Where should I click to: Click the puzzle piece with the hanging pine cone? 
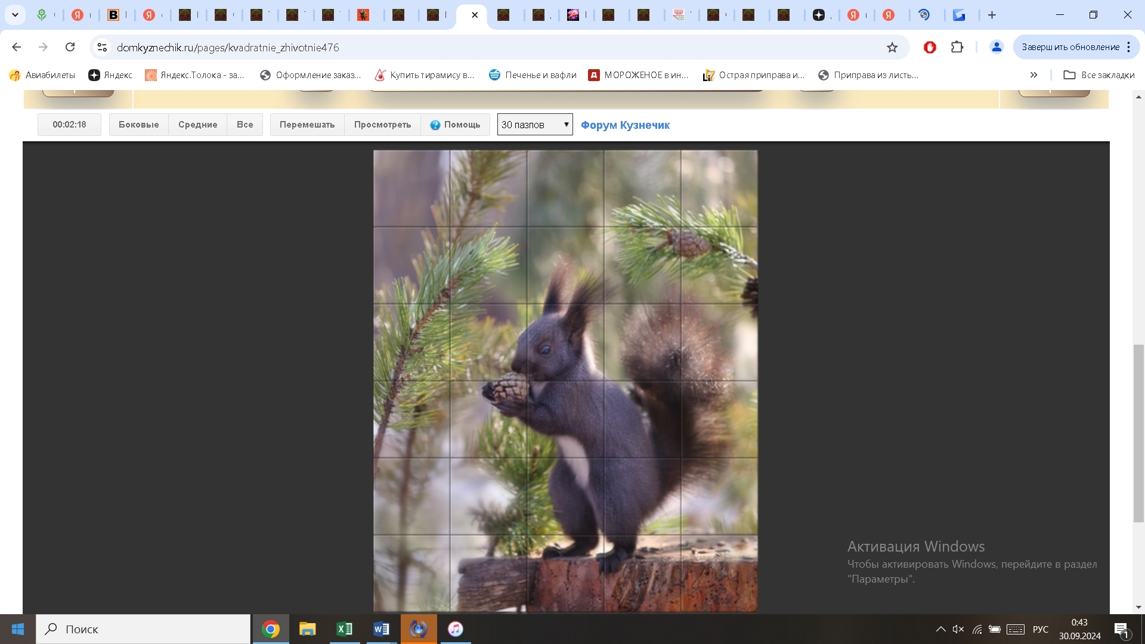719,265
